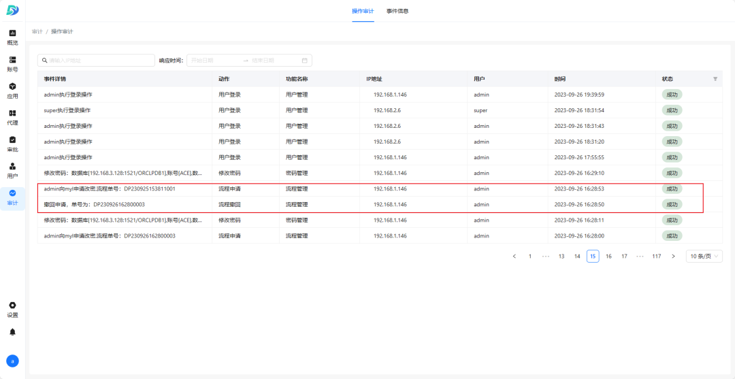Click 成功 badge in the 16:28:50 row

click(672, 204)
